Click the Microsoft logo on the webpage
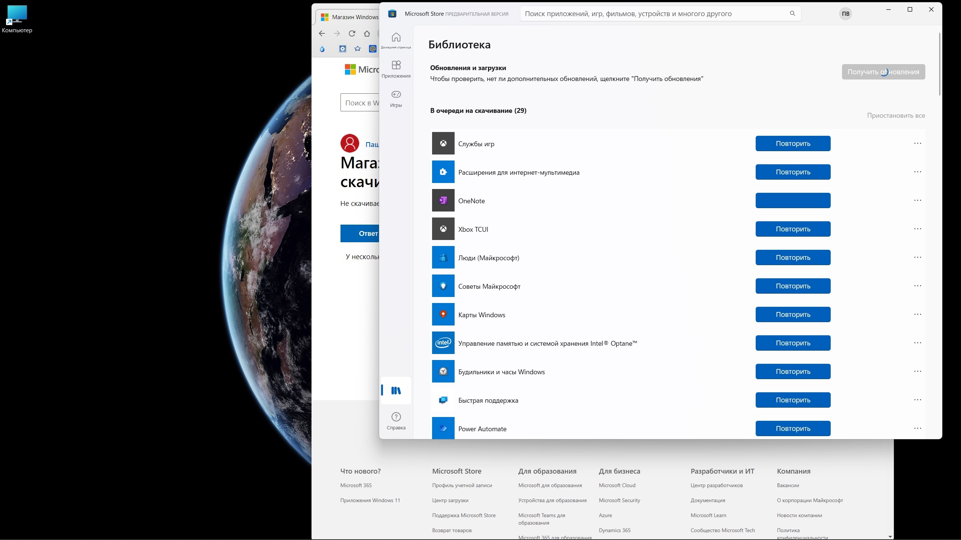The height and width of the screenshot is (540, 961). (362, 69)
